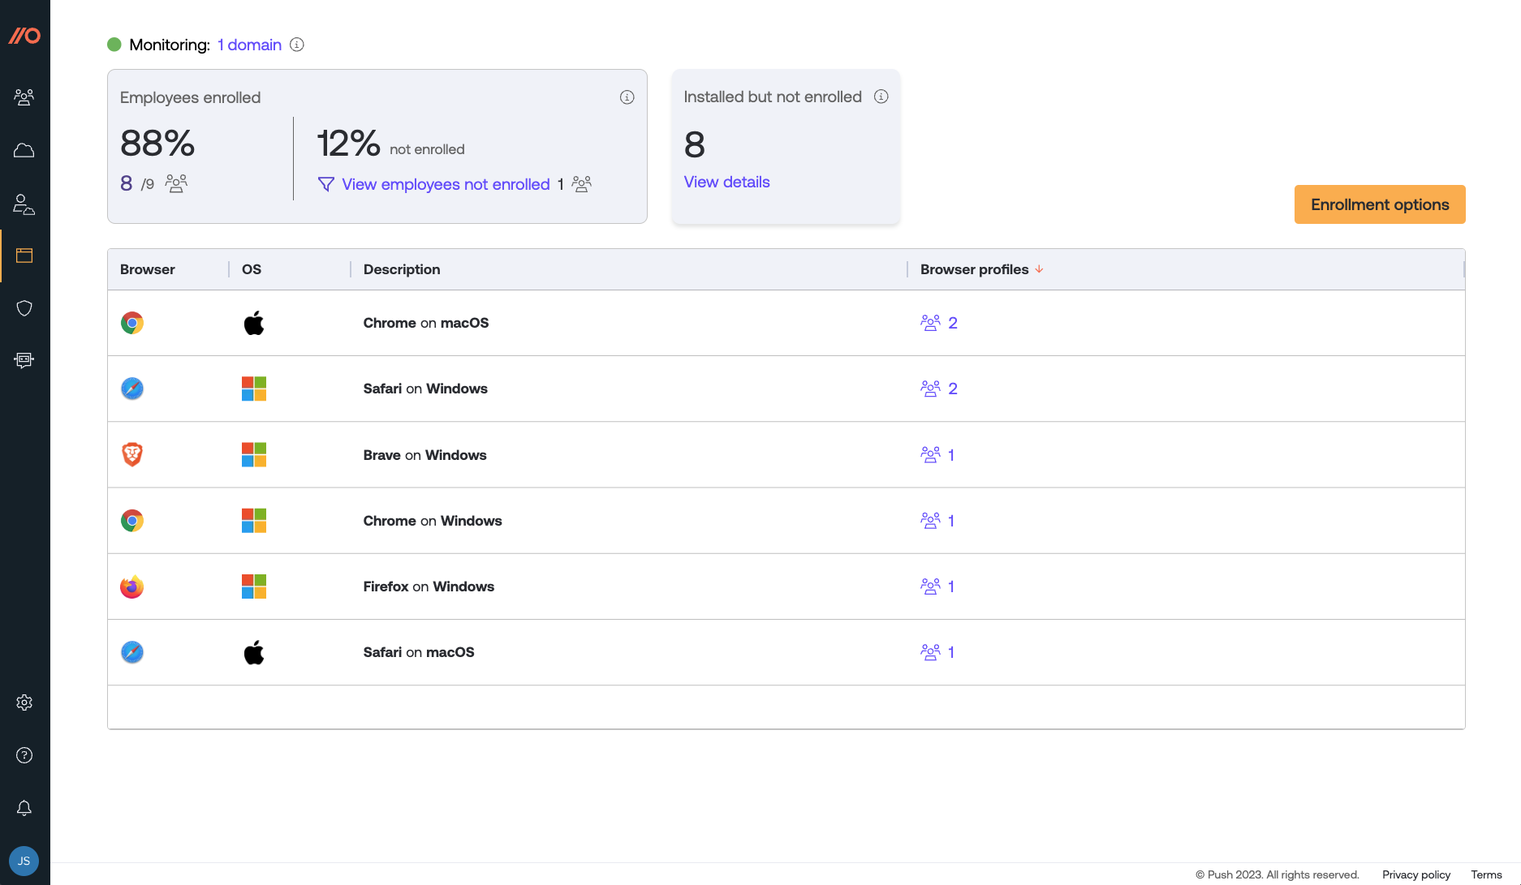Click the info icon on Installed but not enrolled
Image resolution: width=1521 pixels, height=885 pixels.
(x=881, y=96)
